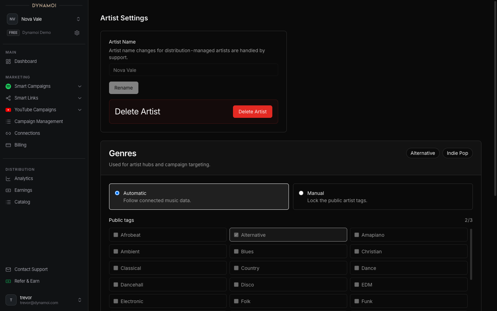
Task: Check the Afrobeat tag checkbox
Action: pos(116,235)
